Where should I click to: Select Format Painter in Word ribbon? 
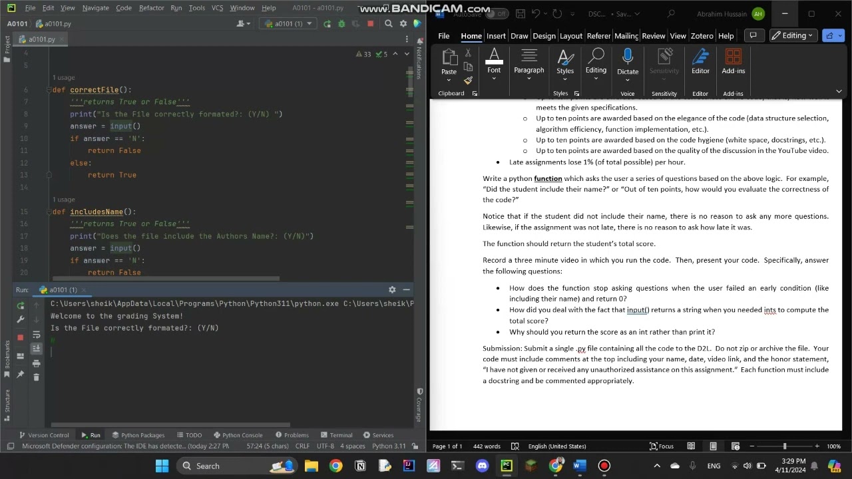[x=468, y=80]
